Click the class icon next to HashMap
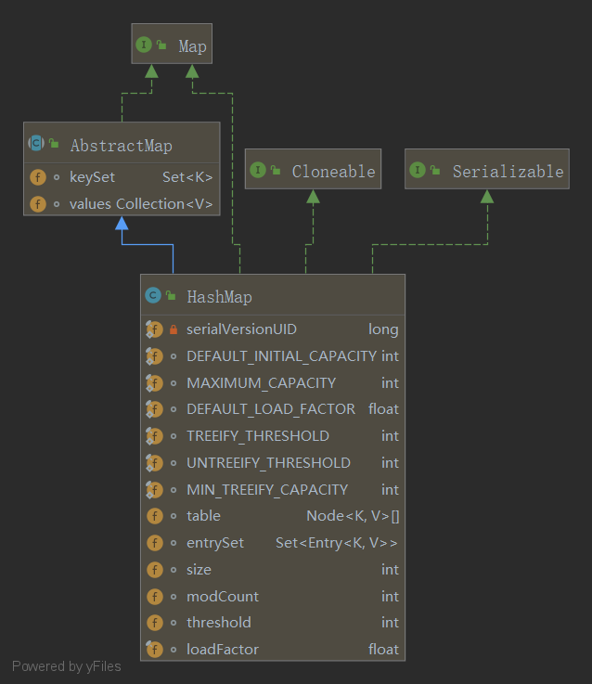The width and height of the screenshot is (592, 684). 153,296
